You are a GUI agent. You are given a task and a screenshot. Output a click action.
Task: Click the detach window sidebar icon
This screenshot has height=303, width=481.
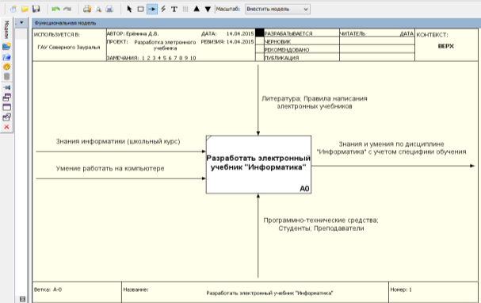(x=7, y=117)
